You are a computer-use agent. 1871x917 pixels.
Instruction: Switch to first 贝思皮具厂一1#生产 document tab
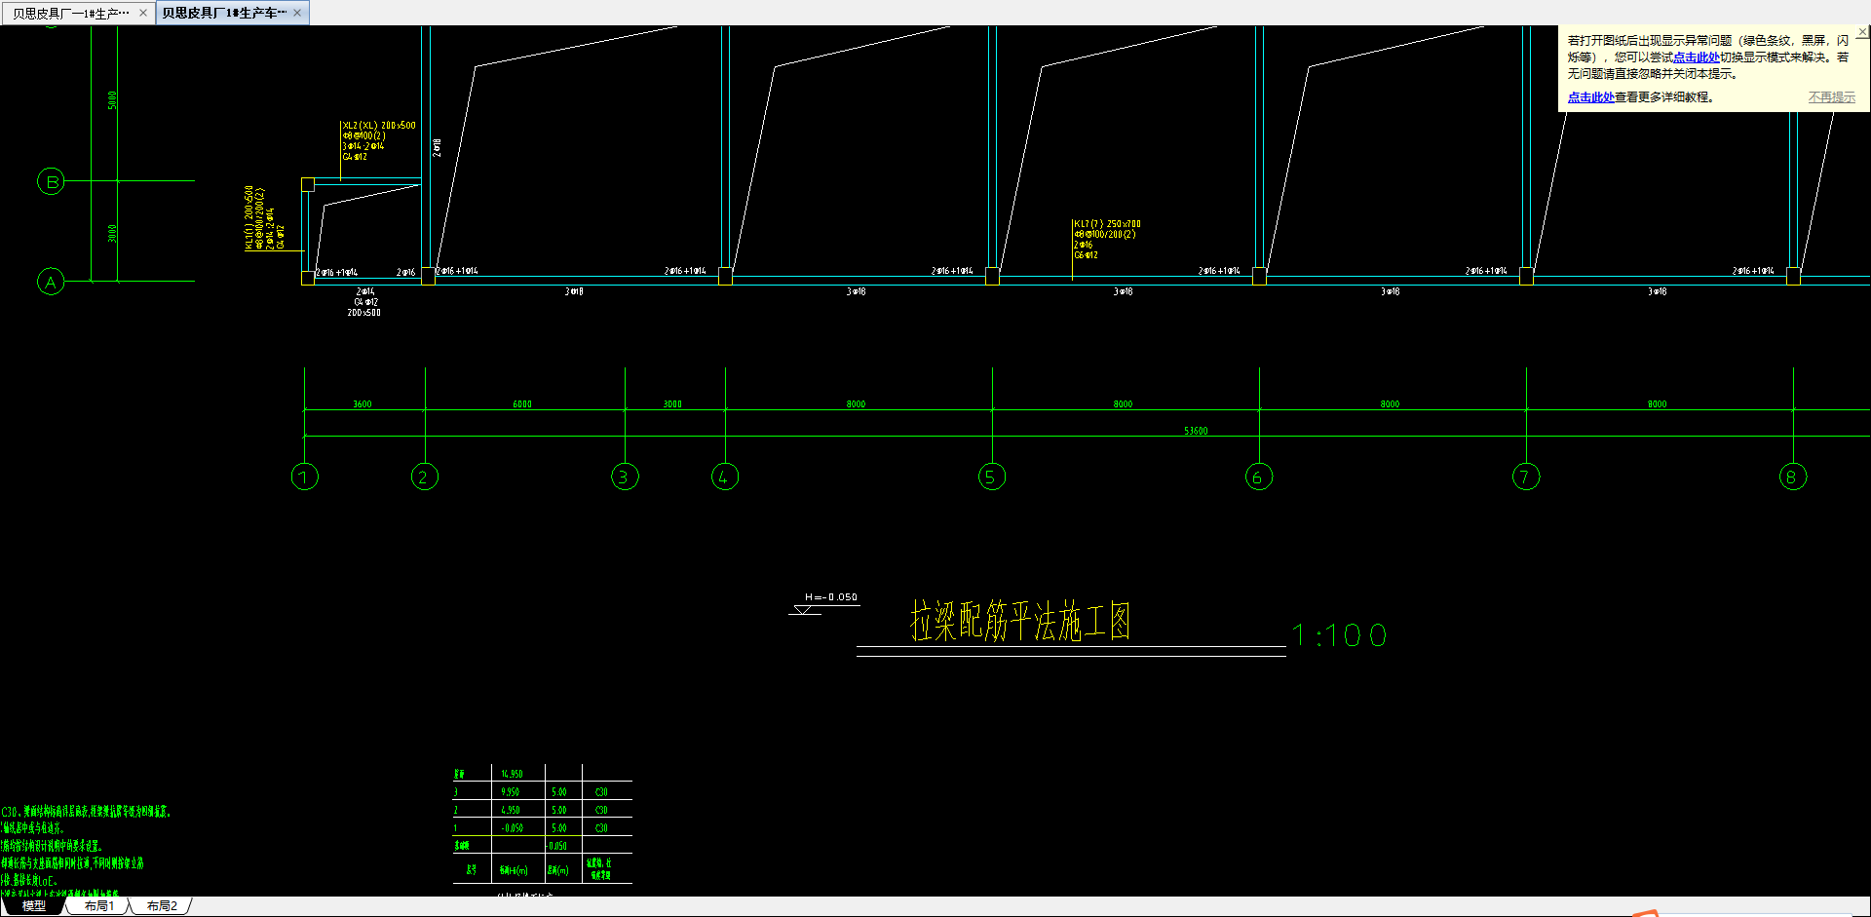(x=70, y=13)
